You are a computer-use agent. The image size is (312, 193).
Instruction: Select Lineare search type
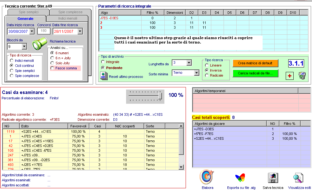point(207,65)
